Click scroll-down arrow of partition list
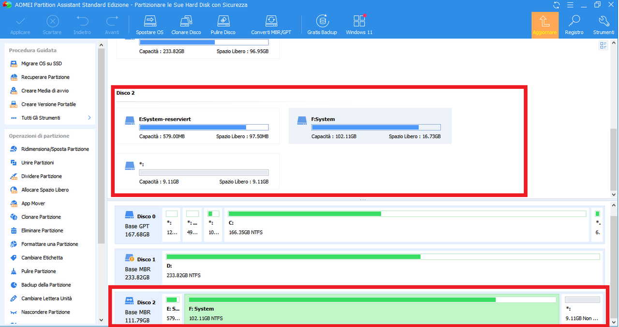 pos(614,194)
